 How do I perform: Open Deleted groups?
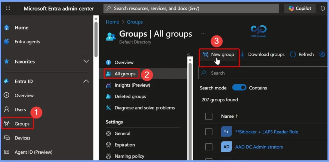click(x=130, y=97)
